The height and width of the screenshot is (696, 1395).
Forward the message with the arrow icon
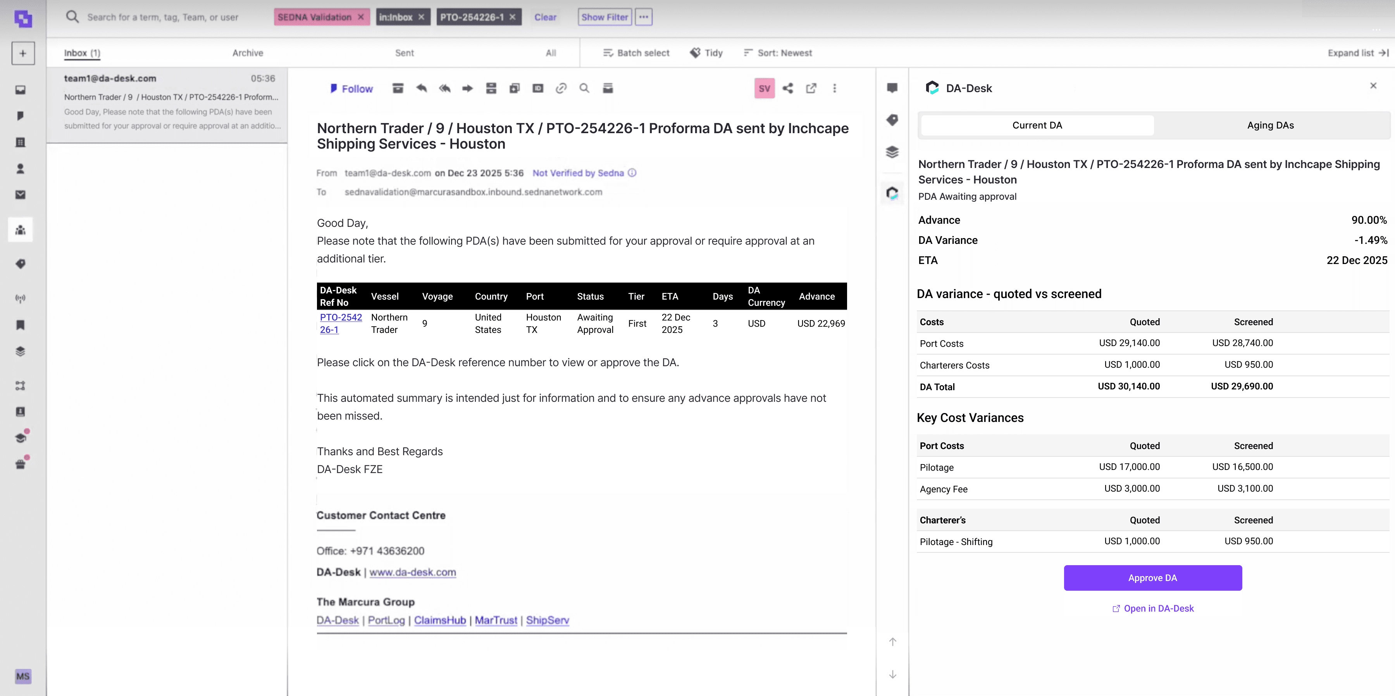coord(467,88)
